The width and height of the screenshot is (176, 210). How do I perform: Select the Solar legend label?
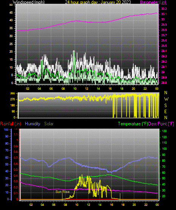pyautogui.click(x=49, y=124)
